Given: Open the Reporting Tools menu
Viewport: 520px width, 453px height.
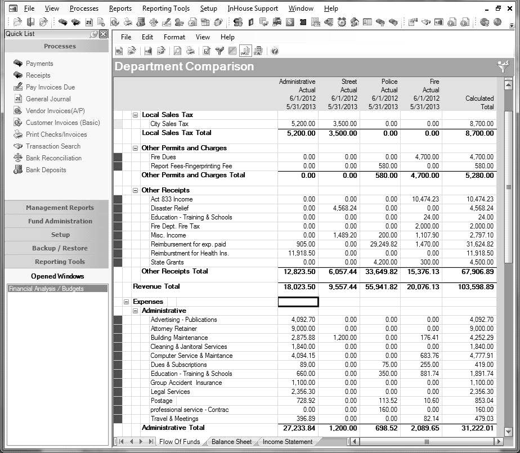Looking at the screenshot, I should click(x=165, y=8).
